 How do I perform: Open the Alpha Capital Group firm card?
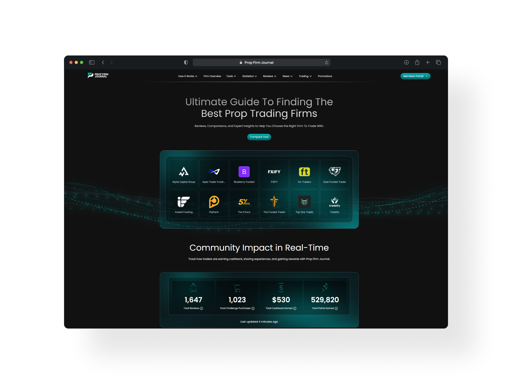pos(184,174)
